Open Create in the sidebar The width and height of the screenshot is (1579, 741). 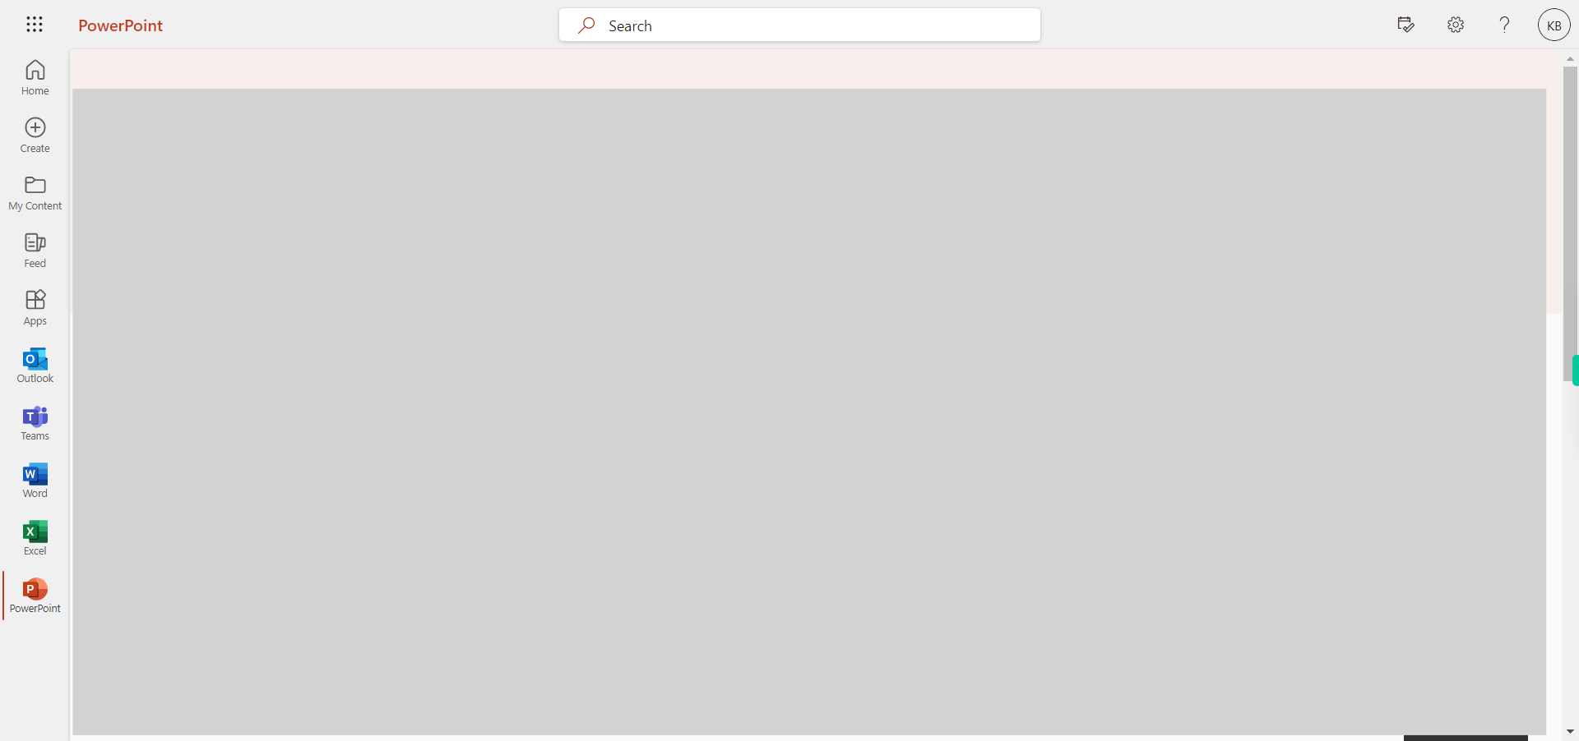[x=35, y=136]
